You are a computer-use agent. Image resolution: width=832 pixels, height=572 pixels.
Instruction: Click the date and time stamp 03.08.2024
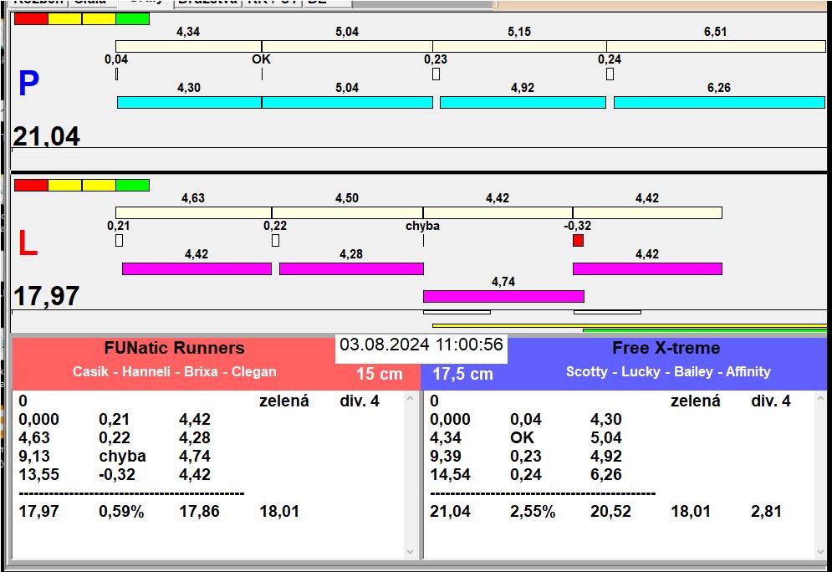pos(421,345)
